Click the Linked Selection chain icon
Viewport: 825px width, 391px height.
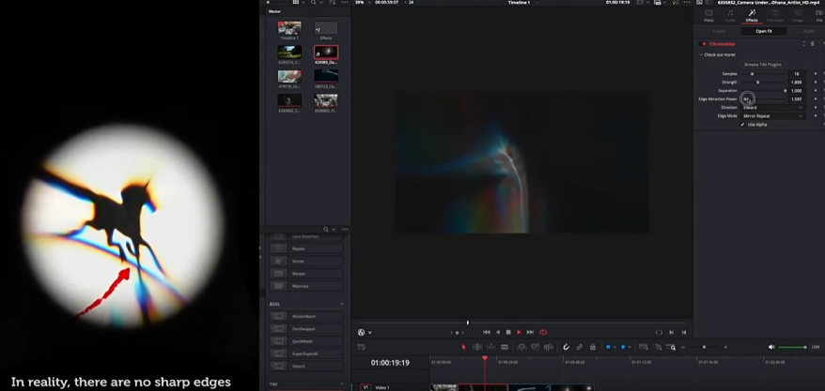(579, 347)
